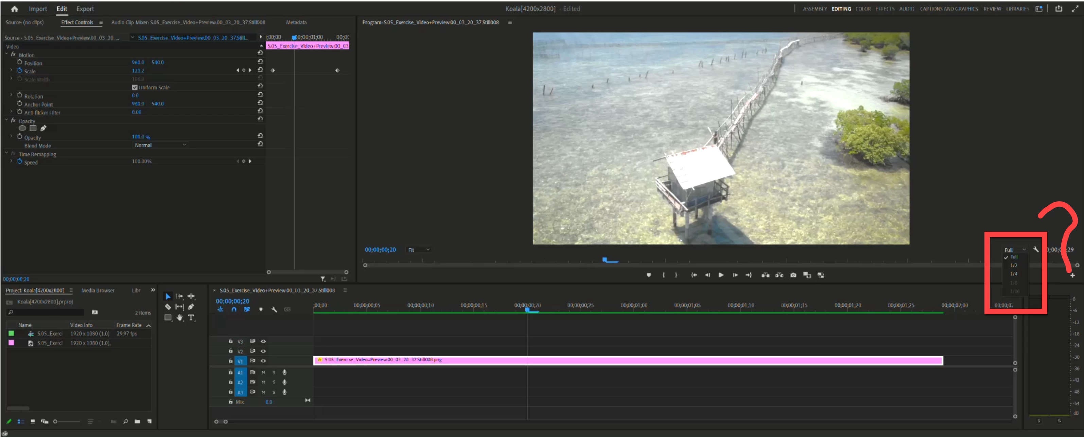Select the Type tool
The height and width of the screenshot is (437, 1084).
click(x=191, y=318)
